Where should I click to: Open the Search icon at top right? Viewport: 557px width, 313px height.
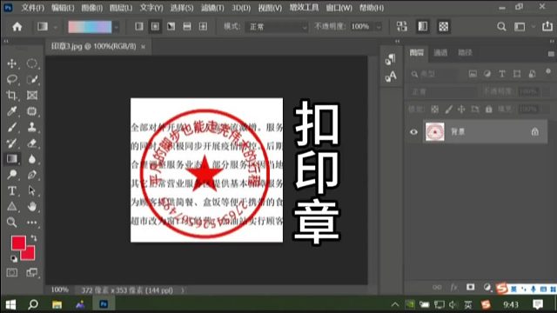point(501,27)
